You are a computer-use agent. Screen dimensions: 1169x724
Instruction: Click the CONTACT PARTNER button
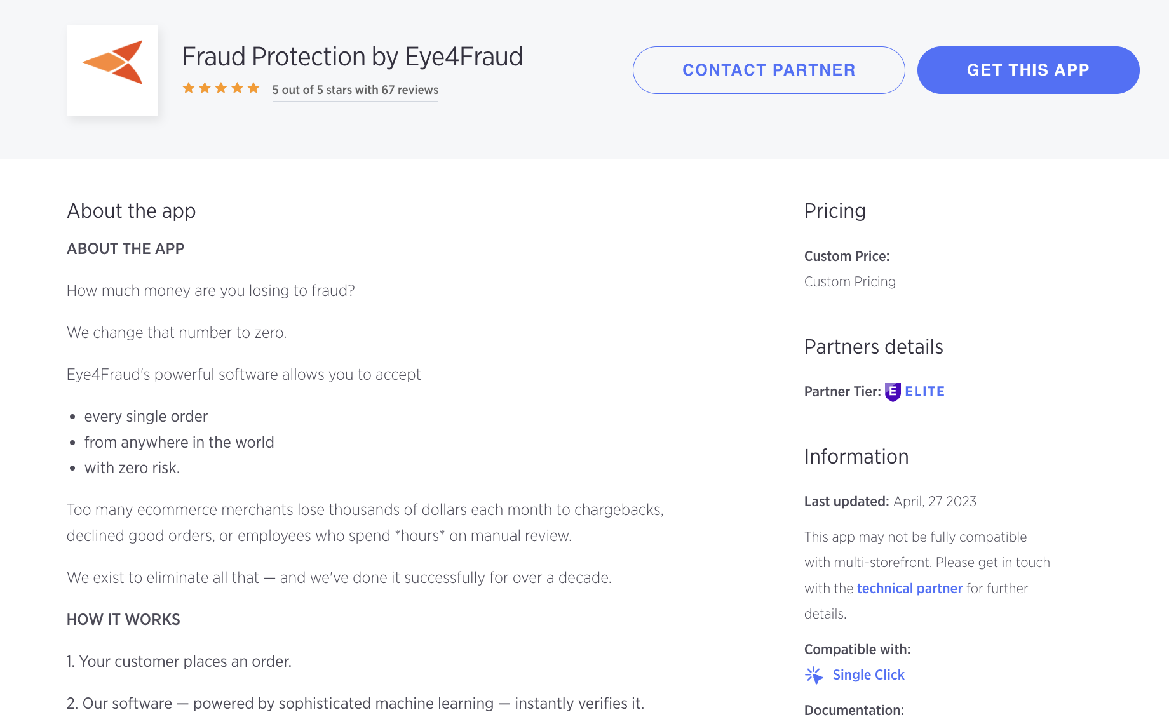pos(769,70)
